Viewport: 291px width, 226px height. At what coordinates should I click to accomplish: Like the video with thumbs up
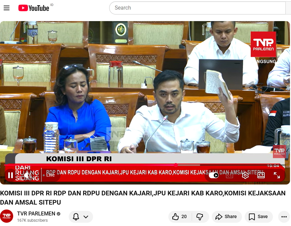(180, 216)
